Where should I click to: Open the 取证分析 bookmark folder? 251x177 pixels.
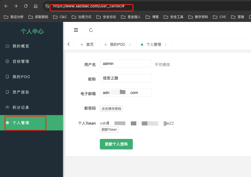pos(14,17)
